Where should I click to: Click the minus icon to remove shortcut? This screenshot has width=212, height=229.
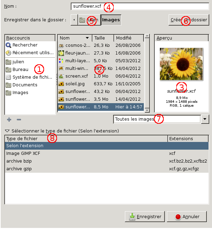coord(19,120)
